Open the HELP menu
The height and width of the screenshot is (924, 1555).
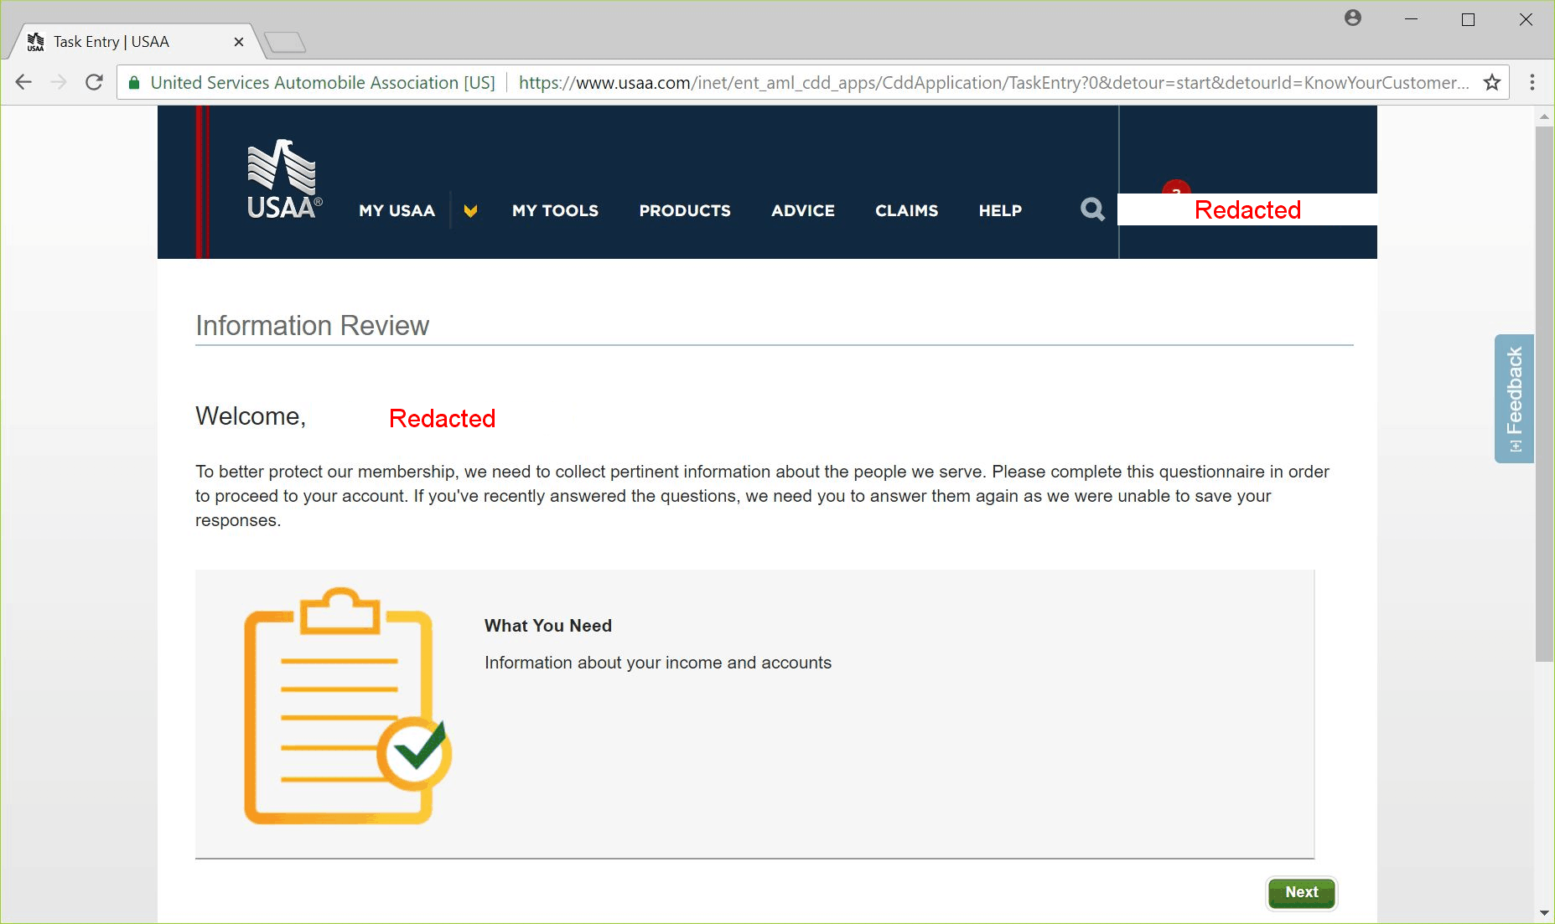click(x=1000, y=211)
